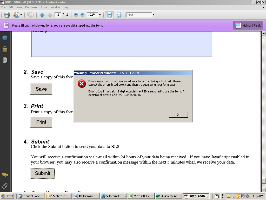Open the Windows Start menu
Viewport: 266px width, 200px height.
coord(7,196)
